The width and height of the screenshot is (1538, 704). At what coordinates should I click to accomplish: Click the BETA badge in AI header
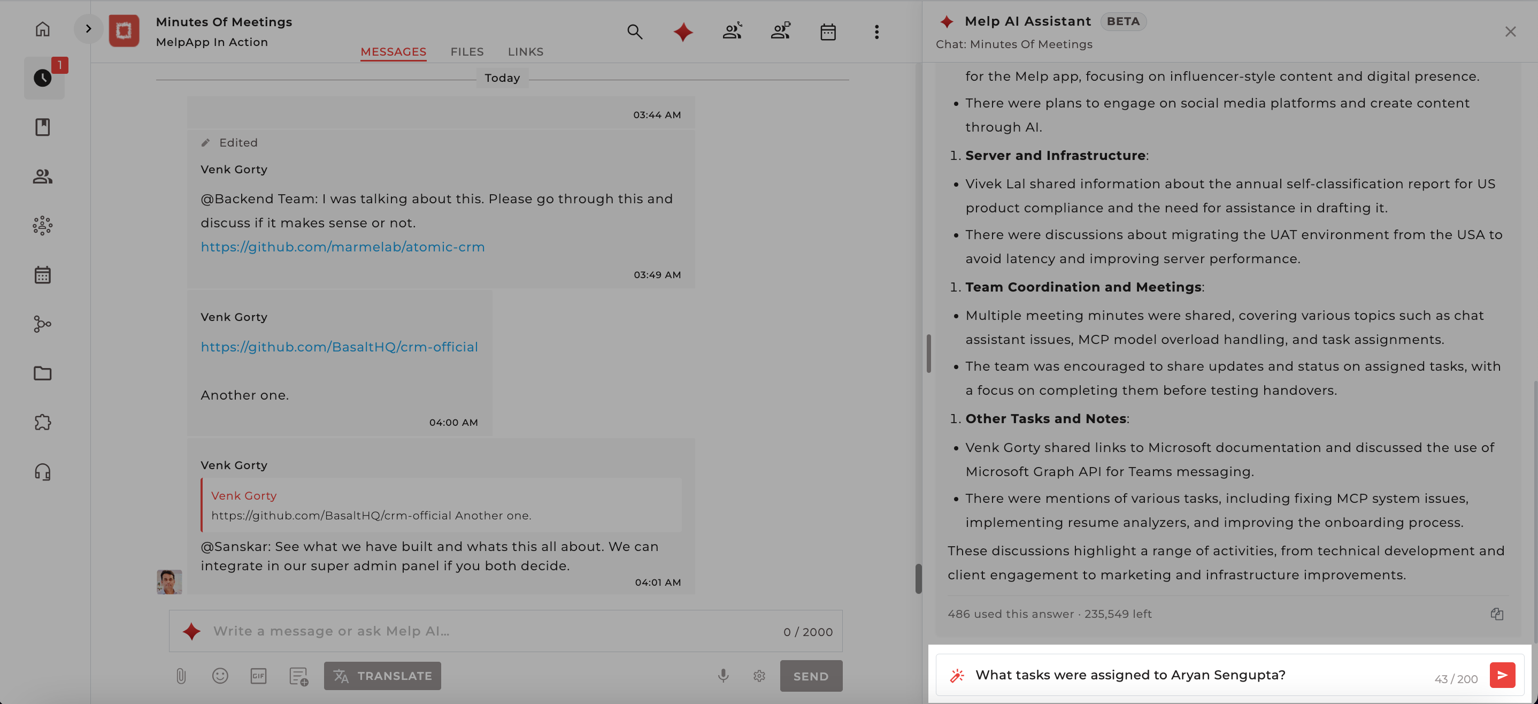coord(1123,21)
